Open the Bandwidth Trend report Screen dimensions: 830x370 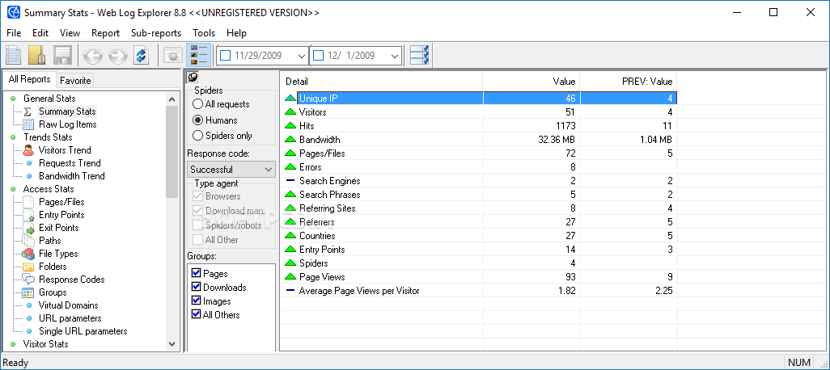pyautogui.click(x=71, y=176)
